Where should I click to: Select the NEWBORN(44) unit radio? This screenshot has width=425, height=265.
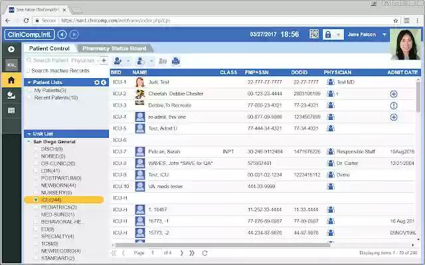pyautogui.click(x=36, y=185)
